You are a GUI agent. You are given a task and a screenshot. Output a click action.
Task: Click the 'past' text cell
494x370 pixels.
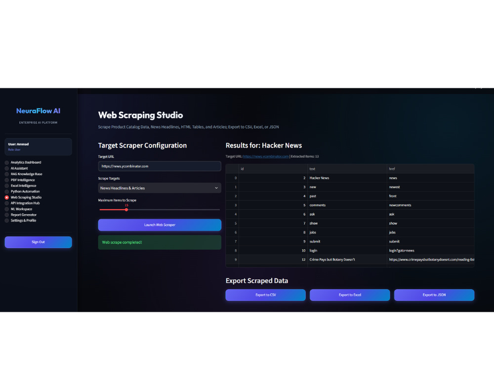(347, 196)
